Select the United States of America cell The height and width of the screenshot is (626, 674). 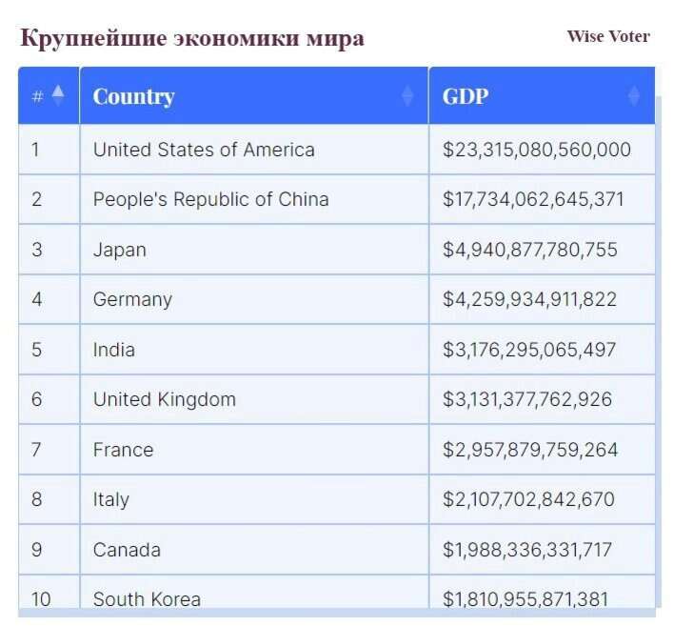pyautogui.click(x=204, y=150)
